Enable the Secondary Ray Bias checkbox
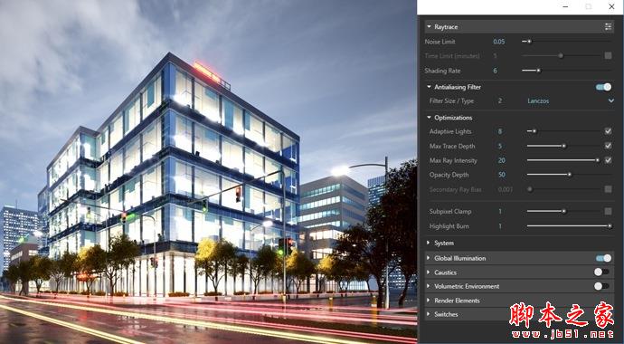 pos(608,189)
